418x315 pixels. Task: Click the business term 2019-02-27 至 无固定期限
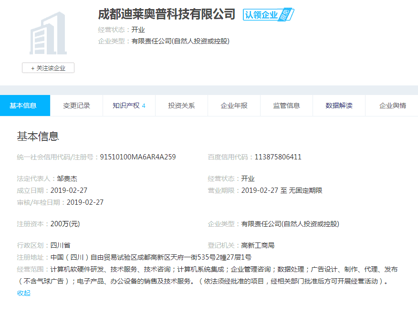[282, 190]
